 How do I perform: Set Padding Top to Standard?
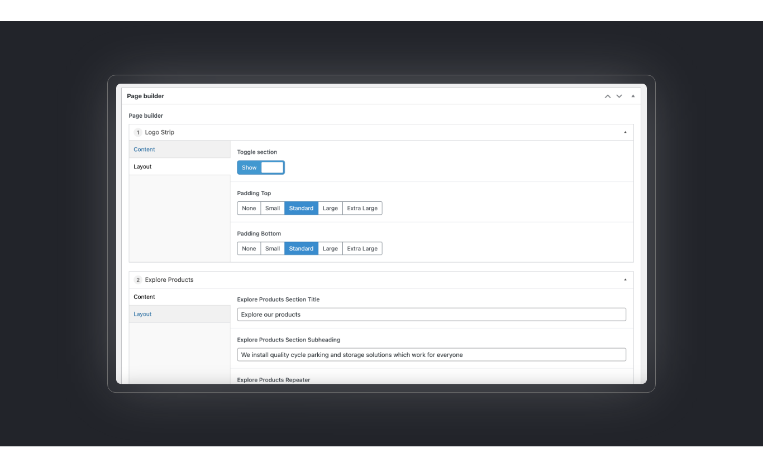click(301, 208)
